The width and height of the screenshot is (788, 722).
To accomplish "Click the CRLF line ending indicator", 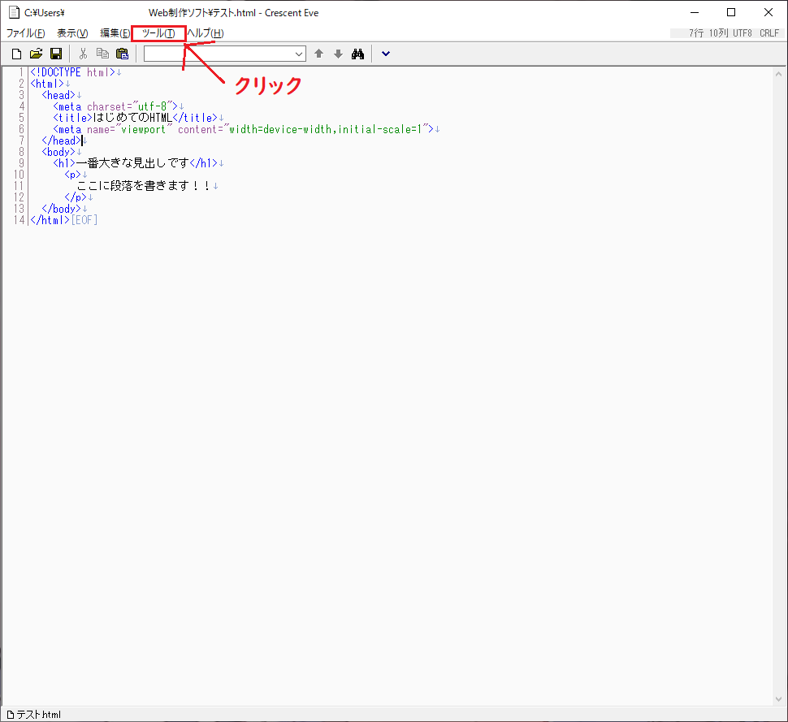I will [769, 33].
